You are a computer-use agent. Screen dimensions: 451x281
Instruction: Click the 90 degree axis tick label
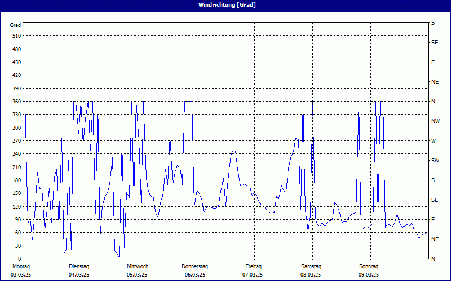coord(17,220)
